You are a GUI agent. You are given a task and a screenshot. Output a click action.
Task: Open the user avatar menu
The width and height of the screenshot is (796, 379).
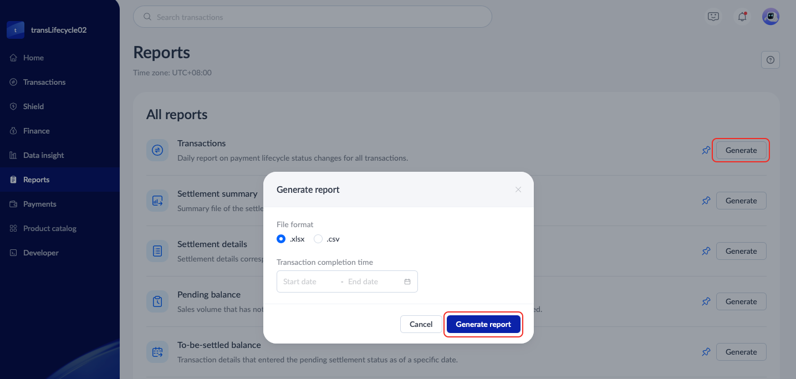(771, 17)
